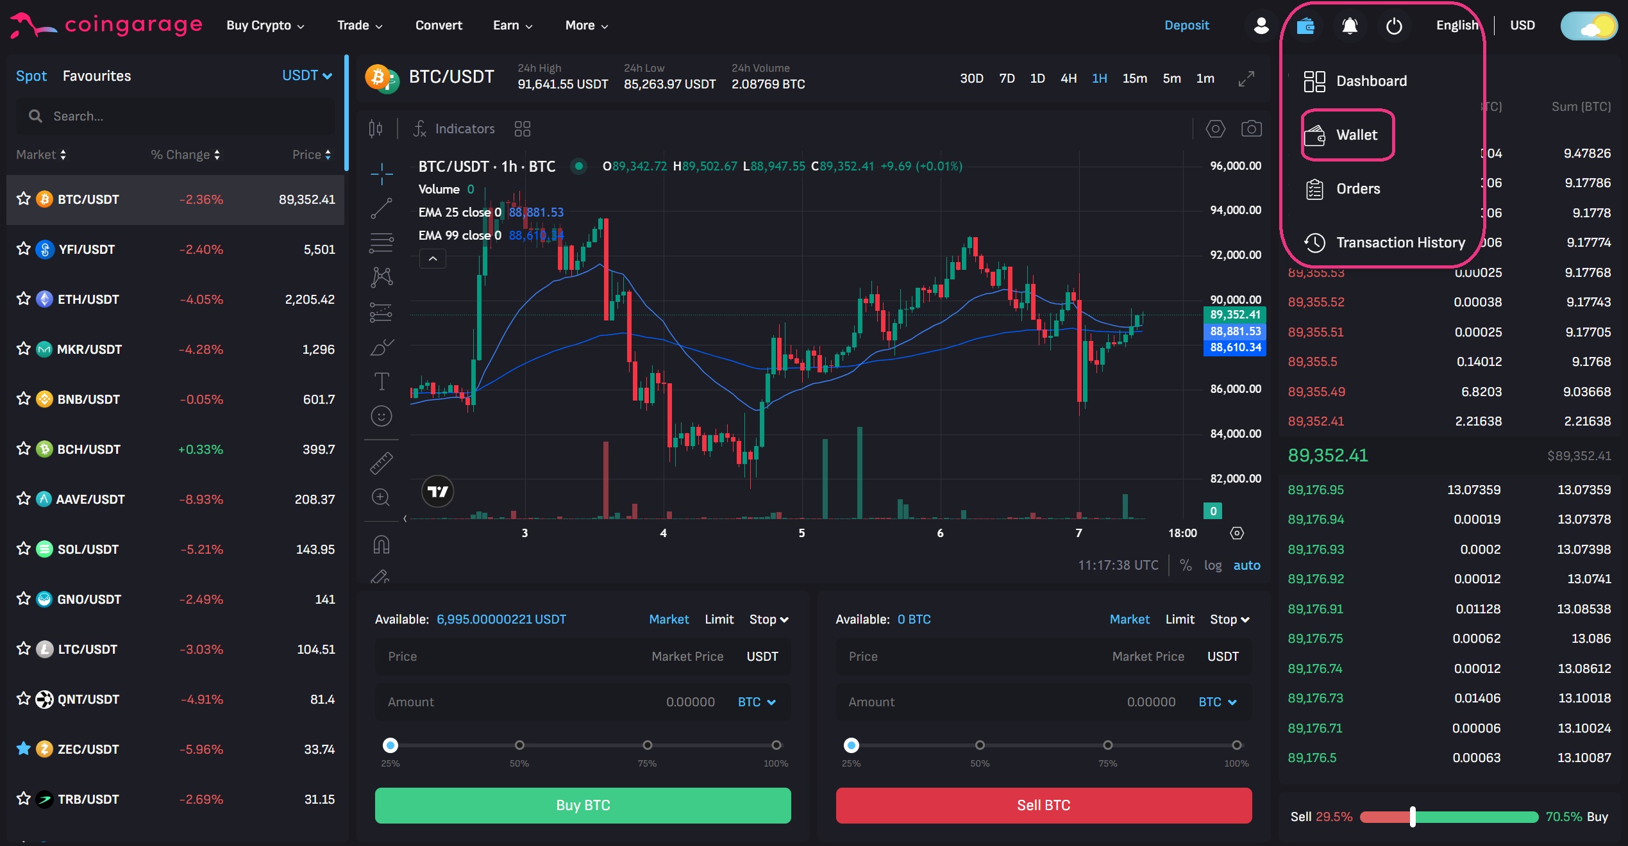Set buy amount slider to 50%
1628x846 pixels.
[x=519, y=745]
